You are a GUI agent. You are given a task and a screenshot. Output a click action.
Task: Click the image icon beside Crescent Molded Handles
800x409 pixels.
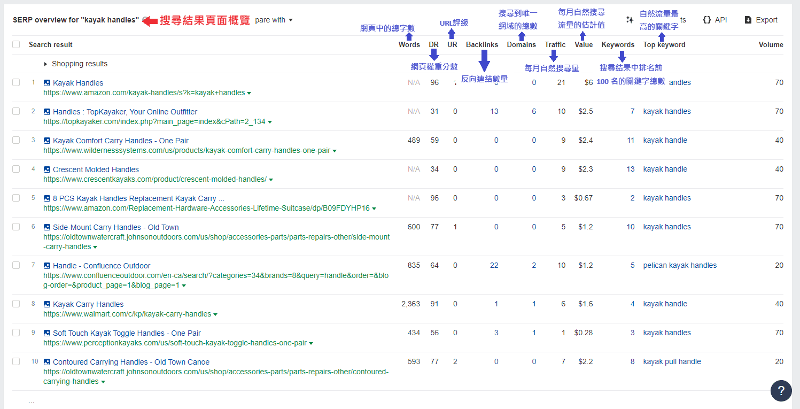tap(47, 169)
